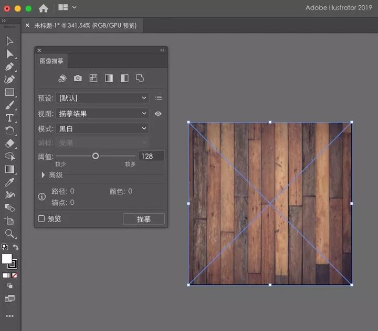Go to the Home screen
The width and height of the screenshot is (378, 331).
click(x=44, y=8)
